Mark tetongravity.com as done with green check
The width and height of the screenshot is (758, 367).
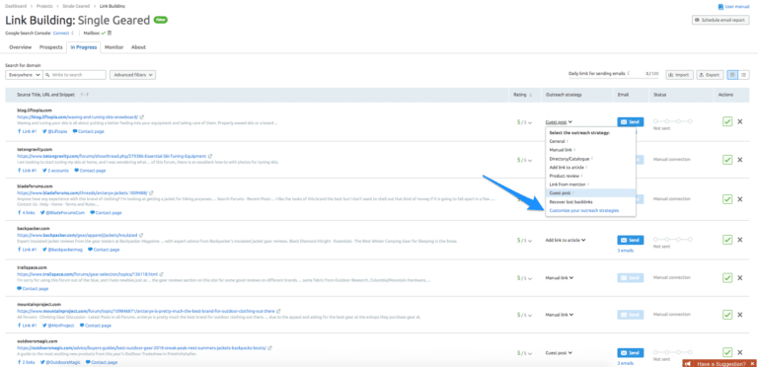(727, 160)
